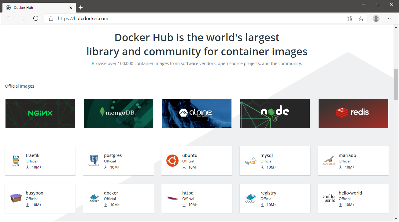Open the translate page icon
The image size is (399, 222).
350,18
